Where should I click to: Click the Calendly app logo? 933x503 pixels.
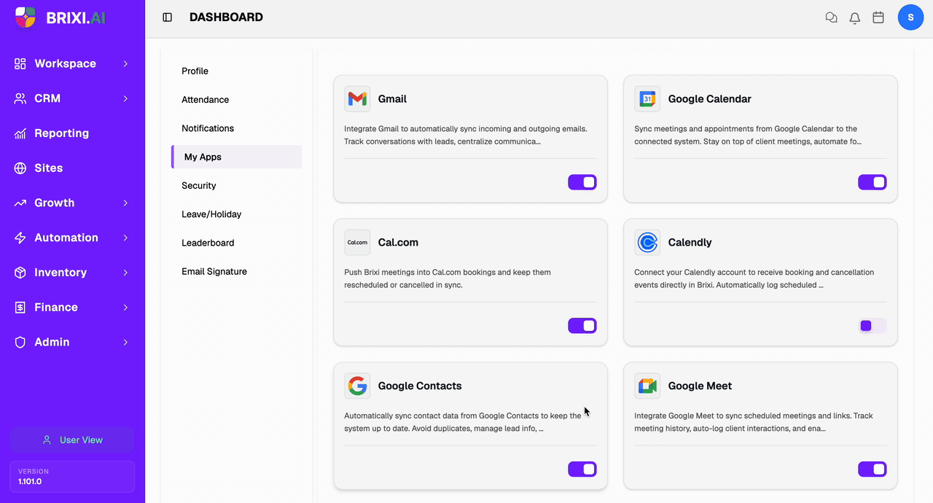[647, 243]
